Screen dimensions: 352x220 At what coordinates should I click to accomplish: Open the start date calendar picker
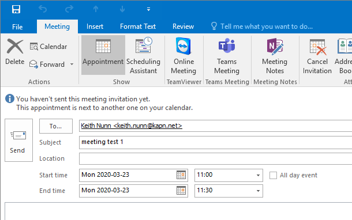point(181,175)
